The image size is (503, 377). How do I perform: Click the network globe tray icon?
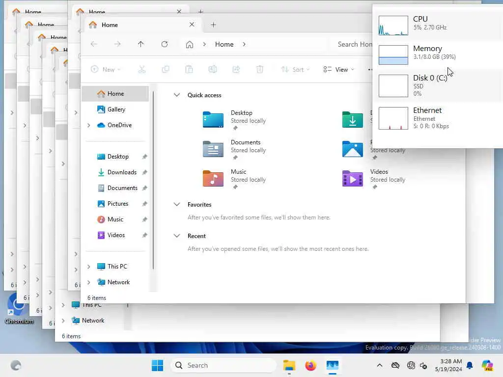pyautogui.click(x=411, y=365)
